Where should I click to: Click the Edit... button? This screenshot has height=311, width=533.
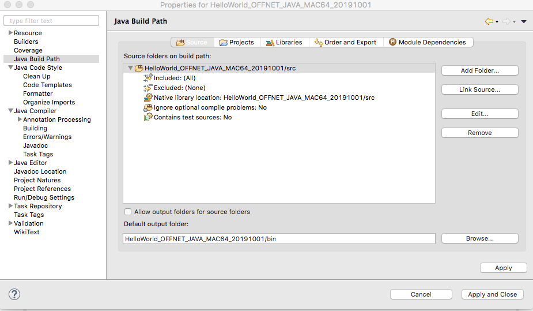click(479, 114)
